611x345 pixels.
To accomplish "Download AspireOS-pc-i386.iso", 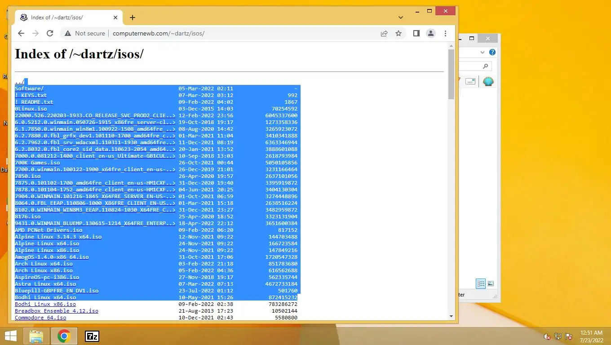I will [x=47, y=277].
